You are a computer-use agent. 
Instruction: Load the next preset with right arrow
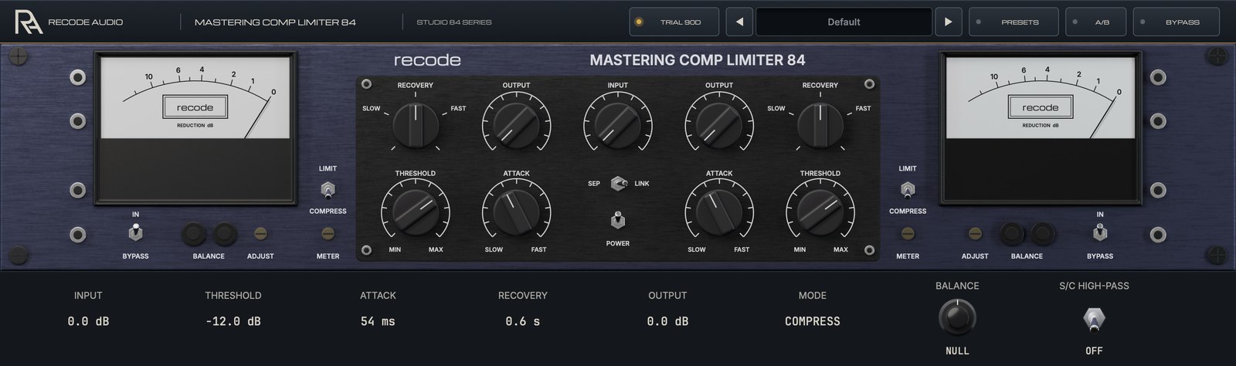click(x=948, y=22)
